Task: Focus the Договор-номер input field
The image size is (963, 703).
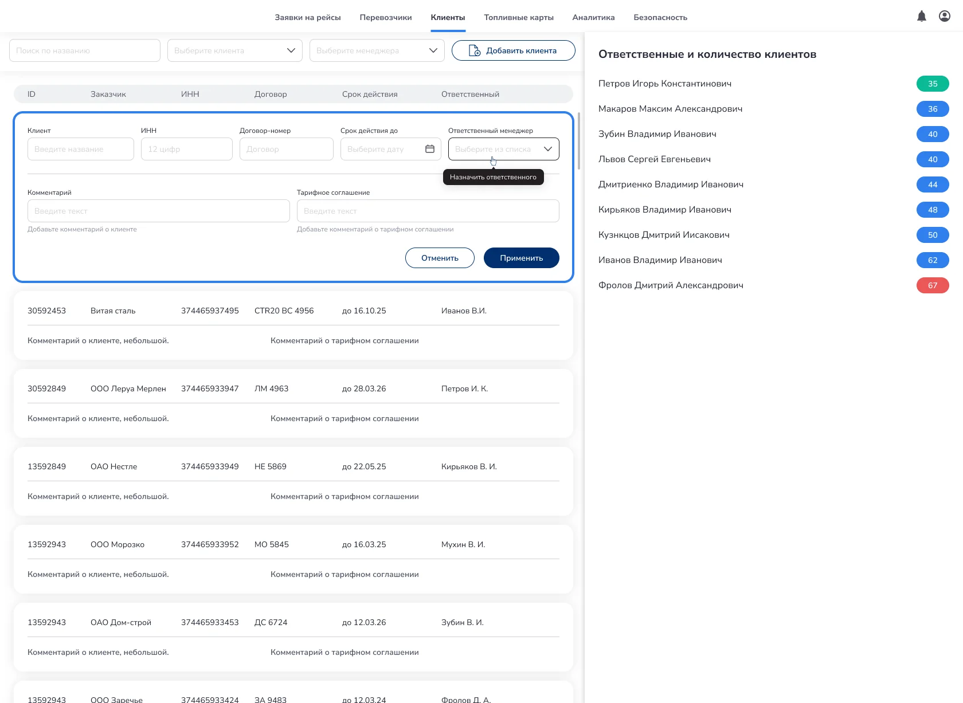Action: 287,149
